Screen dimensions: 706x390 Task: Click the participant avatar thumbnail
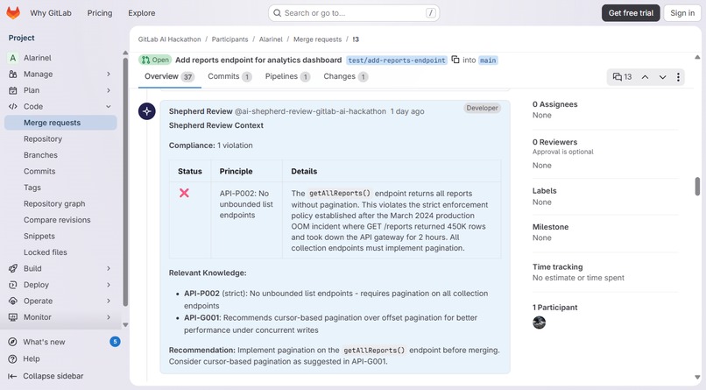(x=539, y=323)
